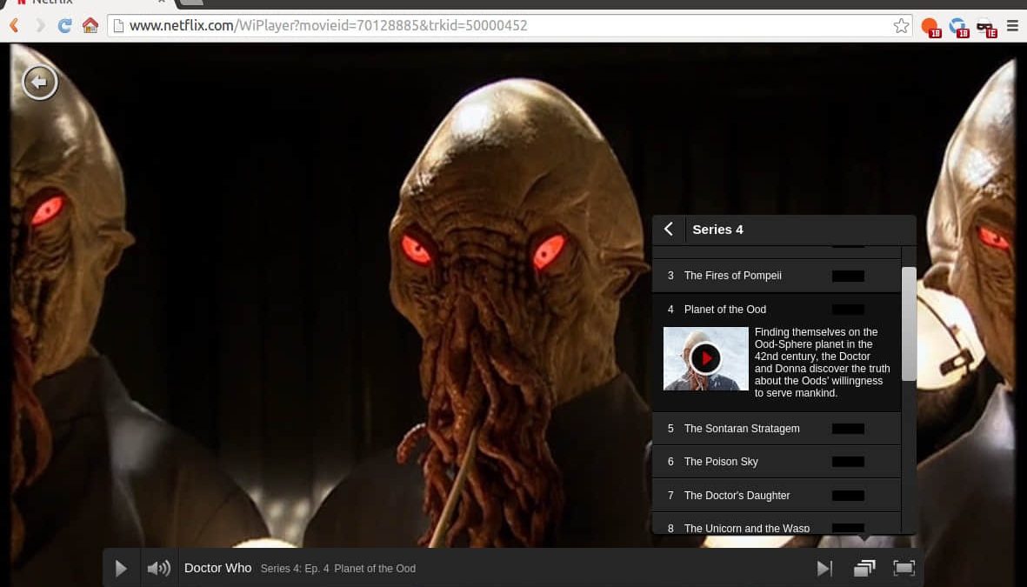Click the Netflix player back arrow

[40, 82]
